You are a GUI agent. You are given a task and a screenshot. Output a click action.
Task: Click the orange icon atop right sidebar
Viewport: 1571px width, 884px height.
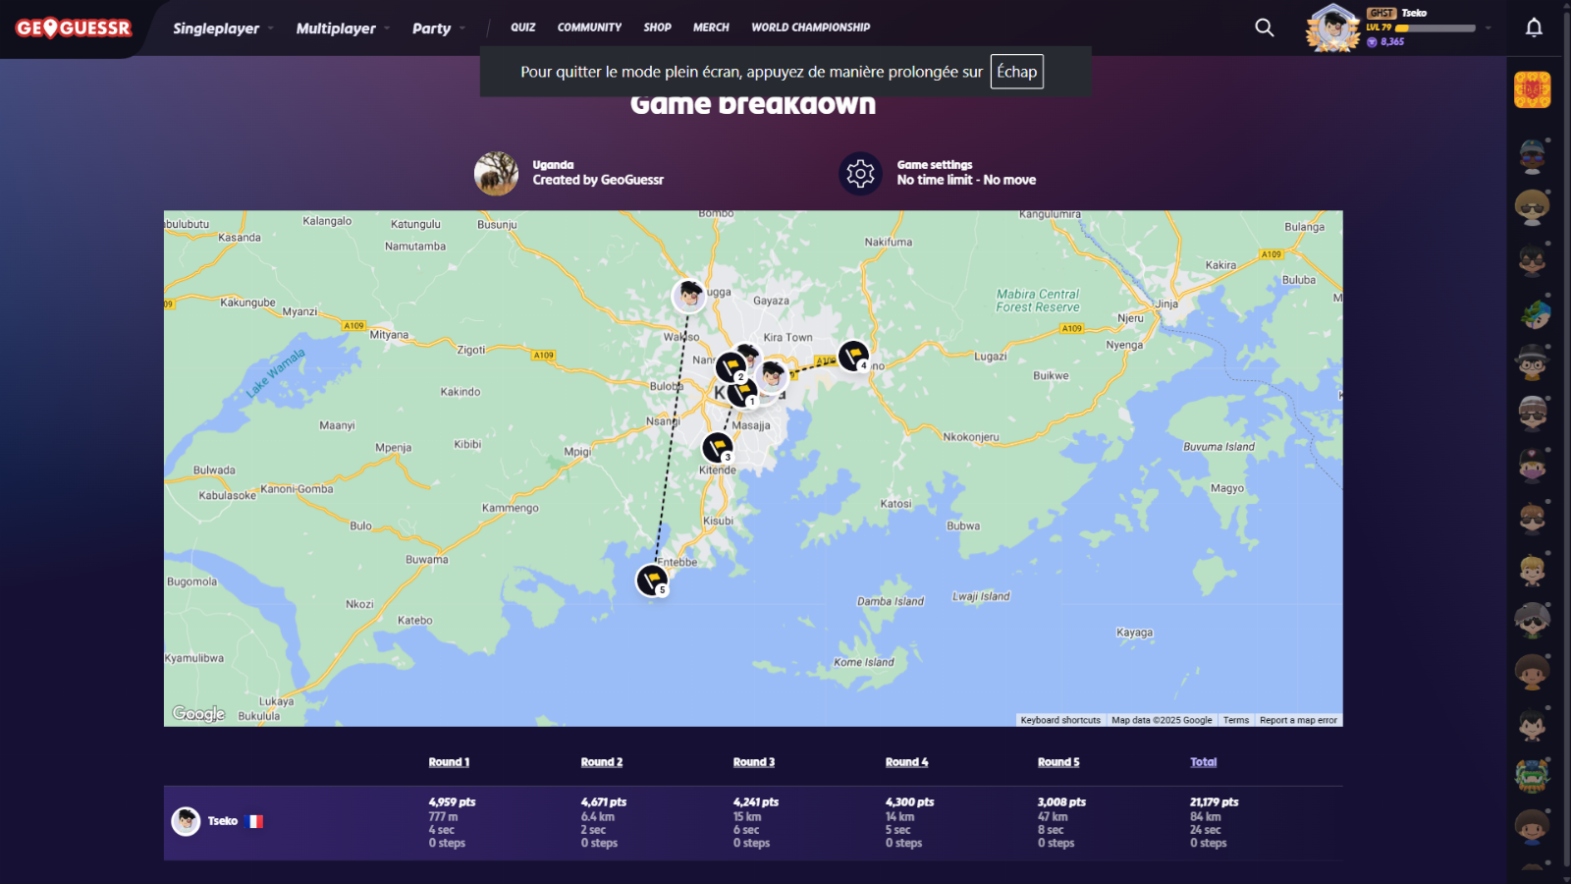point(1532,90)
